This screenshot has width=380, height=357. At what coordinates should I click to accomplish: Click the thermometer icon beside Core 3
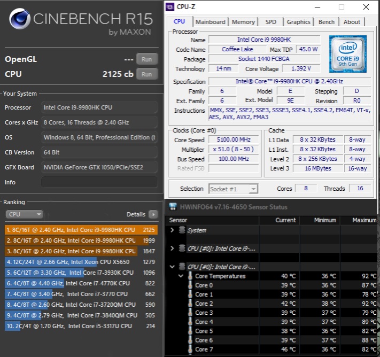click(x=190, y=313)
